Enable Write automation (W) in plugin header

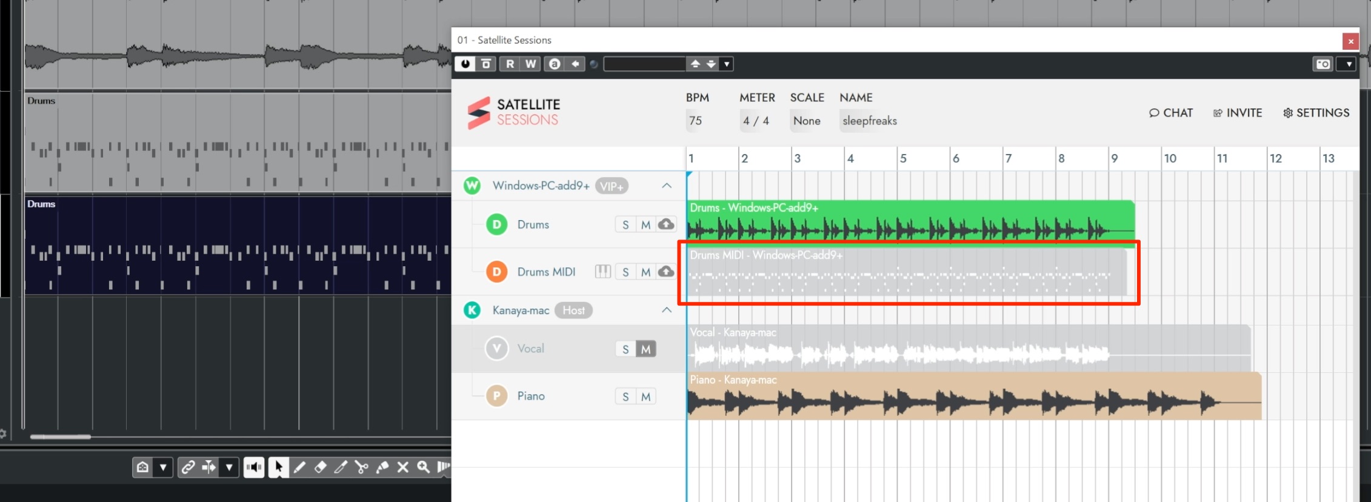(x=530, y=64)
